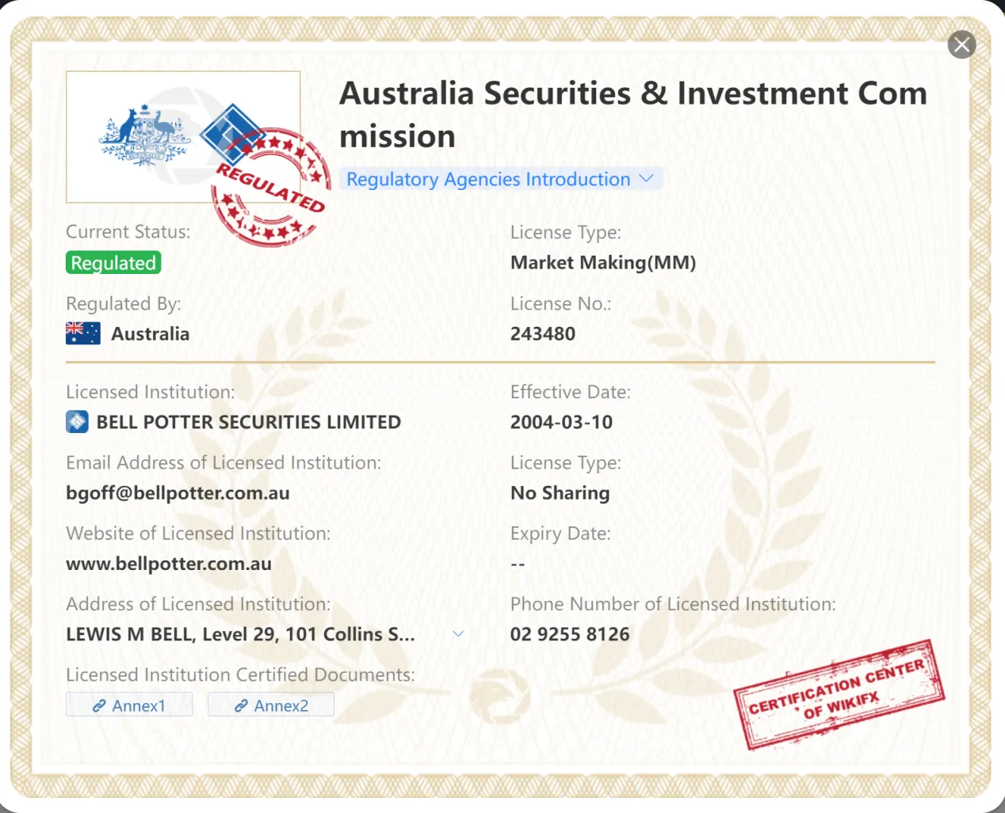Click the green Regulated status badge

pos(113,262)
